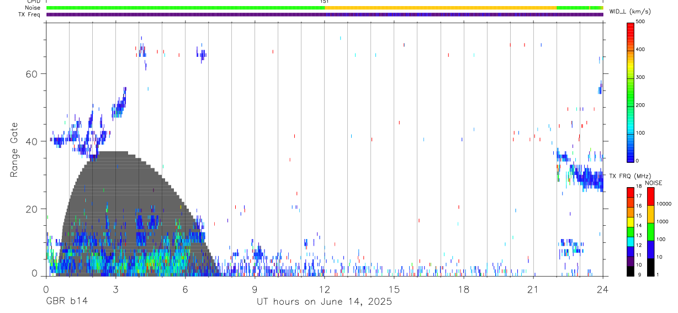678x313 pixels.
Task: Click the '3' tick on the UT hours axis
Action: (115, 289)
